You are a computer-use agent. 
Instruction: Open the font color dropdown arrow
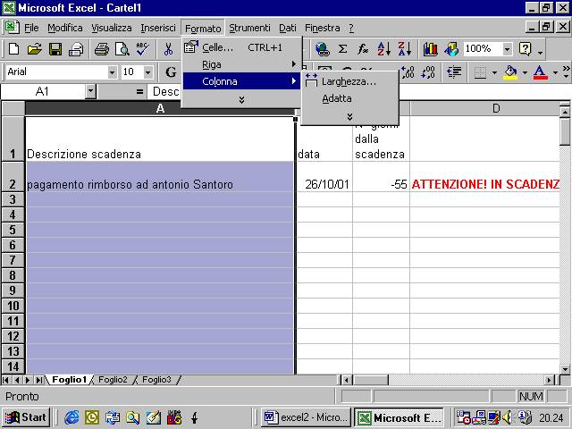(x=555, y=72)
